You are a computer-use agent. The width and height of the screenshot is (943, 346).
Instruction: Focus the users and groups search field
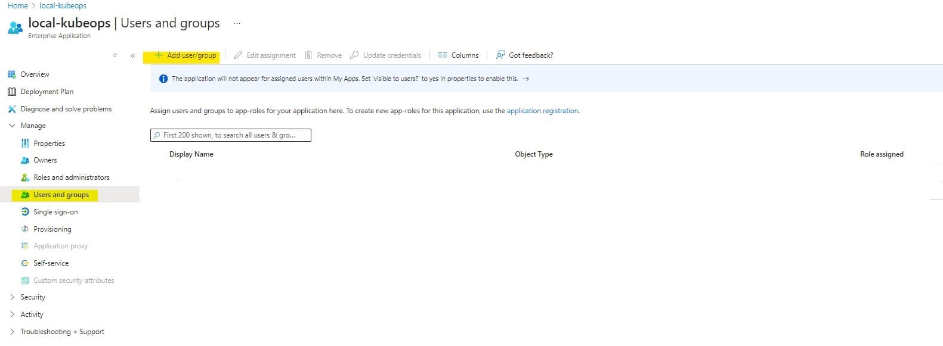[x=231, y=135]
